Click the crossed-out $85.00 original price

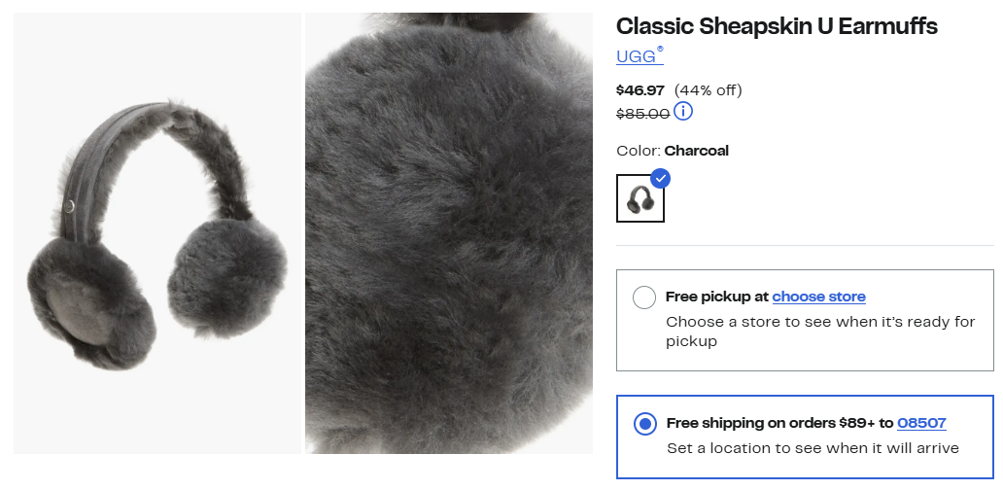[x=642, y=113]
